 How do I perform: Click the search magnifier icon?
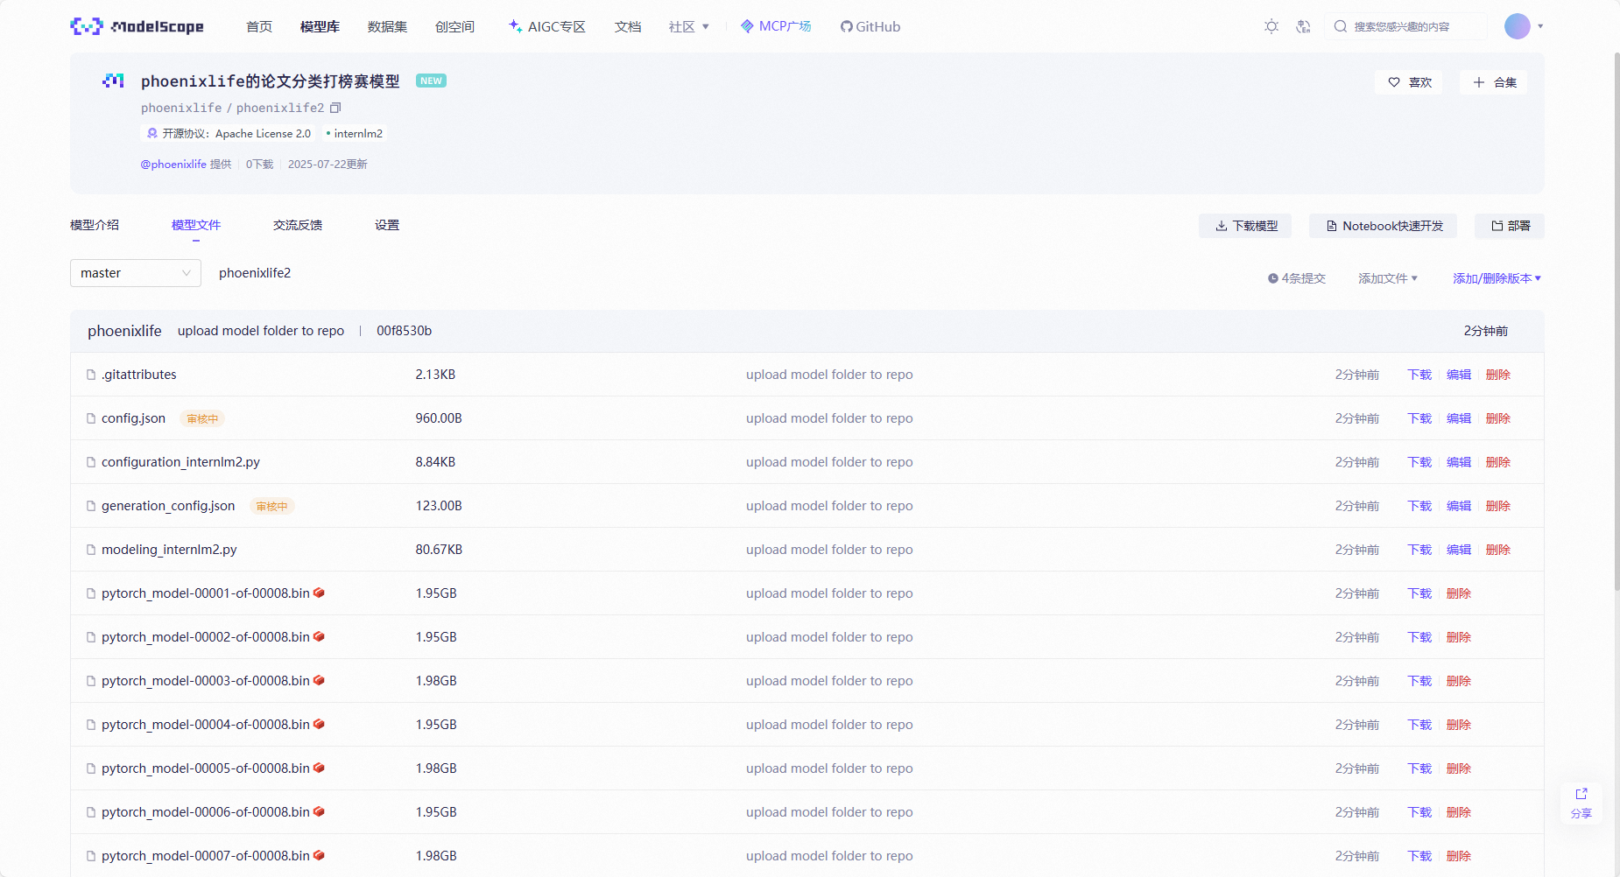(x=1340, y=26)
